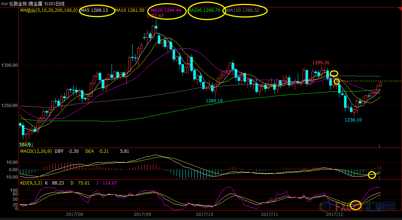
Task: Click the yellow circle on the MACD crossover
Action: (372, 175)
